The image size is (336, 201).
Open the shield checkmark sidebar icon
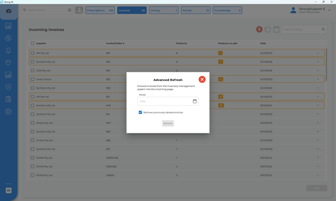tap(8, 87)
